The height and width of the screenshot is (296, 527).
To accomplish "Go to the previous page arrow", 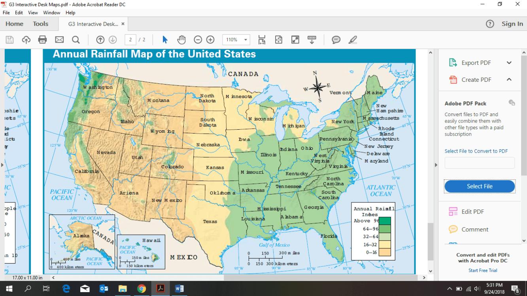I will point(100,40).
